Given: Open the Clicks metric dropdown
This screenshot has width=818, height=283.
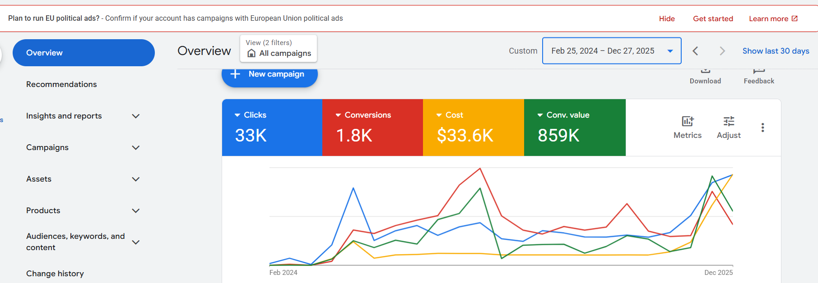Looking at the screenshot, I should coord(237,115).
